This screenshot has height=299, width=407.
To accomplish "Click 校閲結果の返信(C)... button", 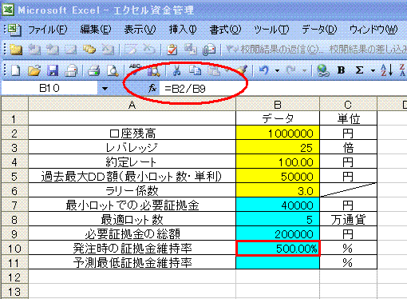I will coord(275,50).
